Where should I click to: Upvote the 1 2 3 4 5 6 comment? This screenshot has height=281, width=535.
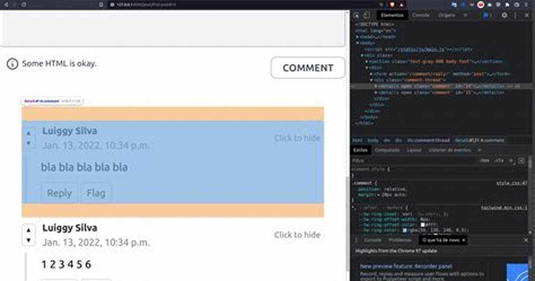pos(29,230)
